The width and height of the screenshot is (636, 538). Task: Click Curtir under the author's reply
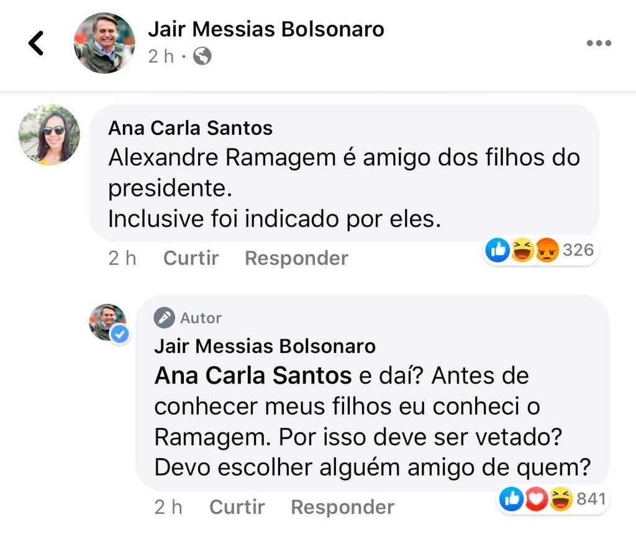pyautogui.click(x=237, y=507)
